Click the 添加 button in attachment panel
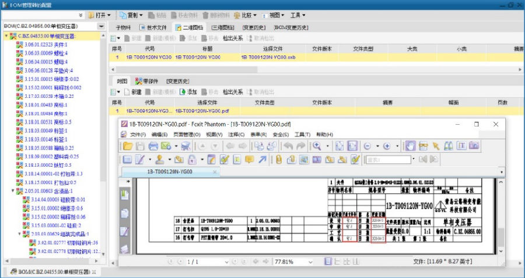Image resolution: width=525 pixels, height=278 pixels. (x=188, y=92)
